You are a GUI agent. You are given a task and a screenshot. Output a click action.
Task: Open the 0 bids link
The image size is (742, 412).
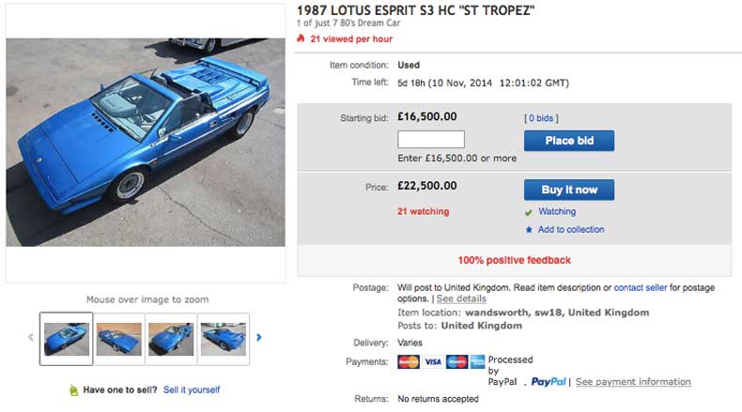tap(541, 118)
